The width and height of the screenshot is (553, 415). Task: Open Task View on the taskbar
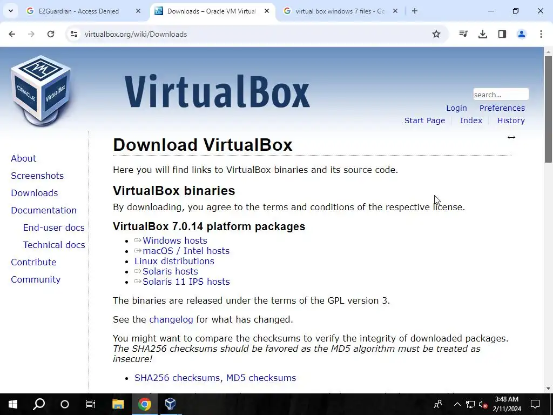[91, 404]
